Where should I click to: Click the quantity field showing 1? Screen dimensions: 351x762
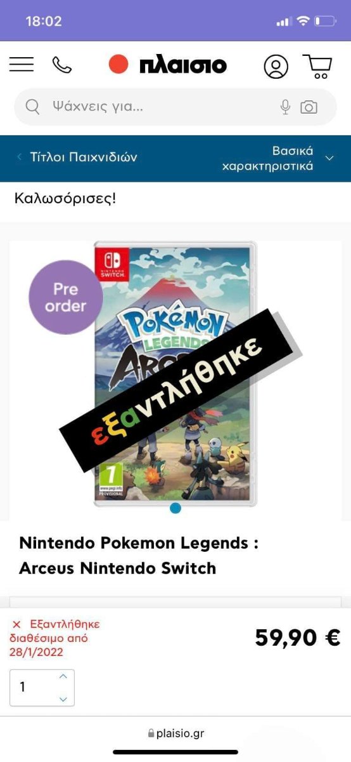click(x=42, y=688)
